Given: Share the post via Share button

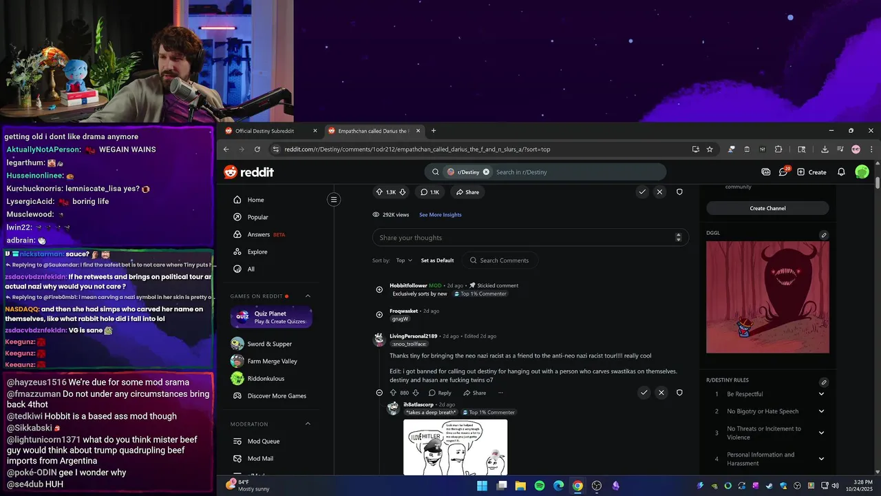Looking at the screenshot, I should pyautogui.click(x=467, y=192).
